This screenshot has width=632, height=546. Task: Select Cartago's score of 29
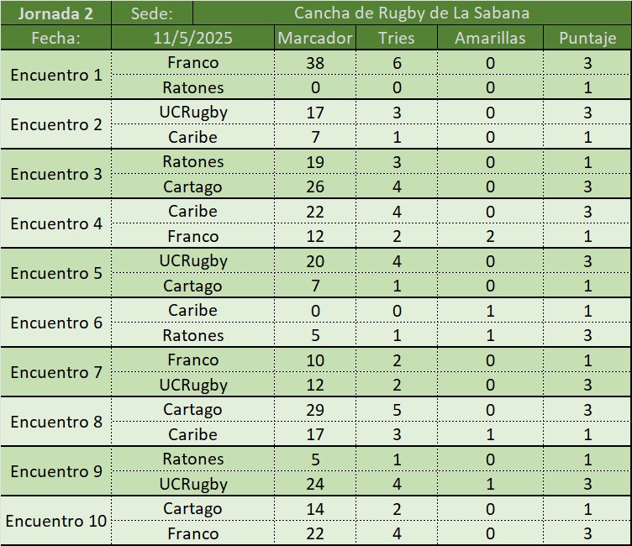click(x=315, y=410)
